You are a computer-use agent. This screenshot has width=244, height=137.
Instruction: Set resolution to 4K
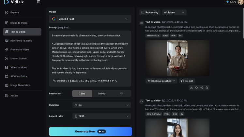point(121,94)
